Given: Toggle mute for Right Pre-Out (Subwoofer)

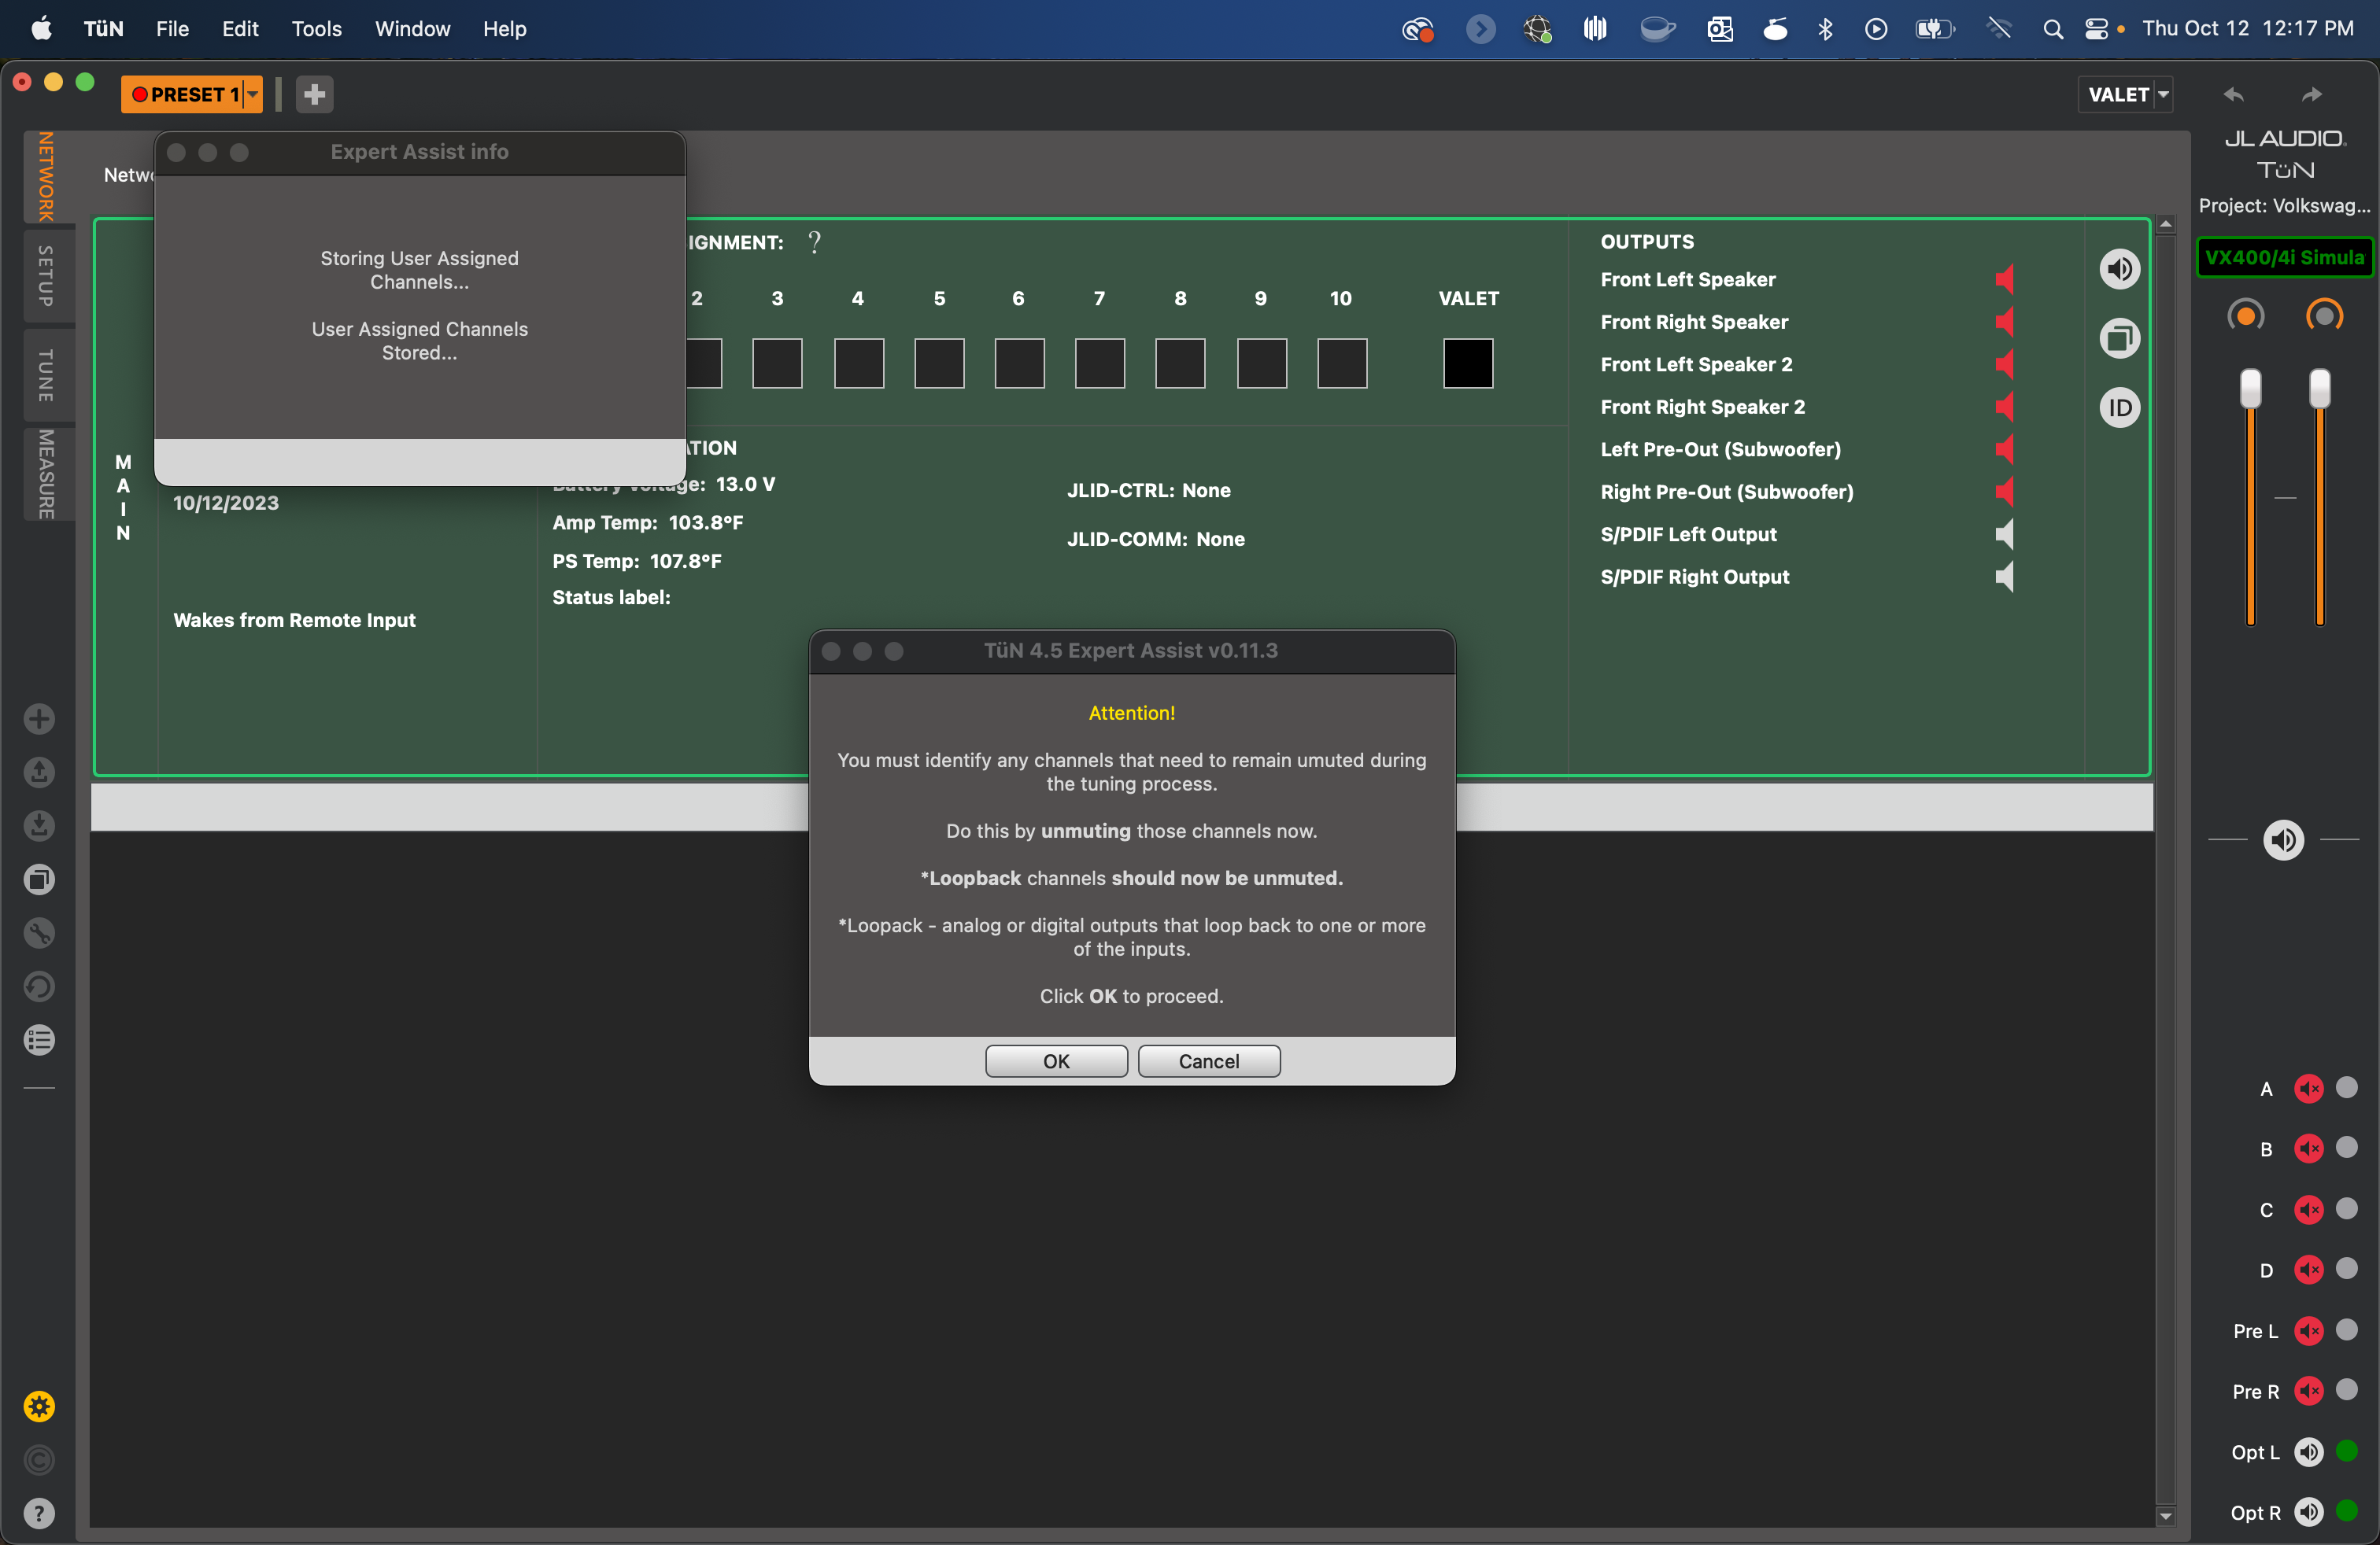Looking at the screenshot, I should coord(2004,492).
